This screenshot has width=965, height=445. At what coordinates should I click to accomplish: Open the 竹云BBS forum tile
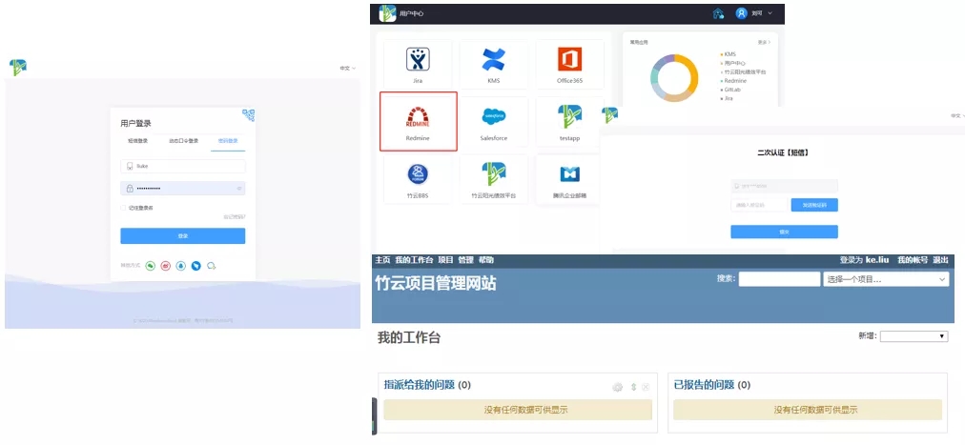coord(418,179)
